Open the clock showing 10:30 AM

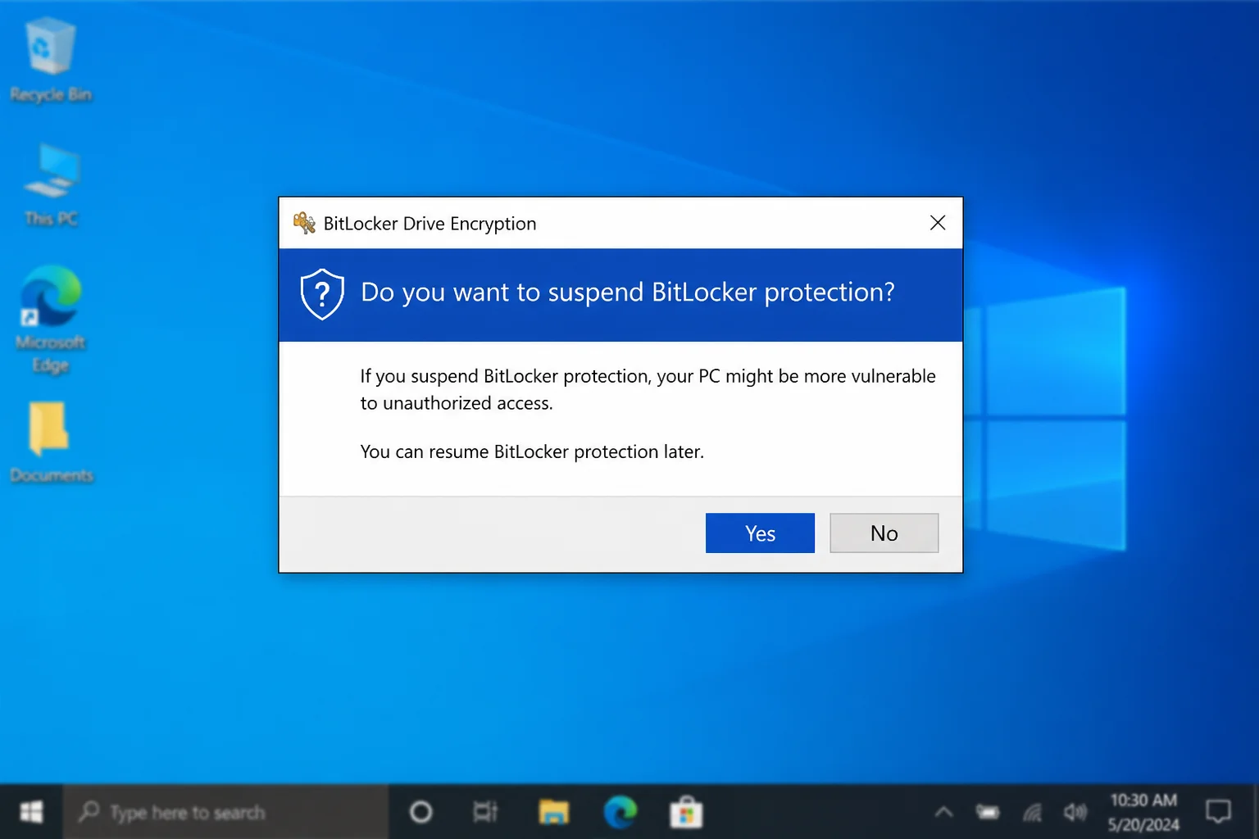(x=1143, y=812)
